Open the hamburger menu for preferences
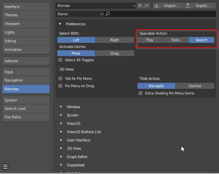This screenshot has width=219, height=174. 5,166
